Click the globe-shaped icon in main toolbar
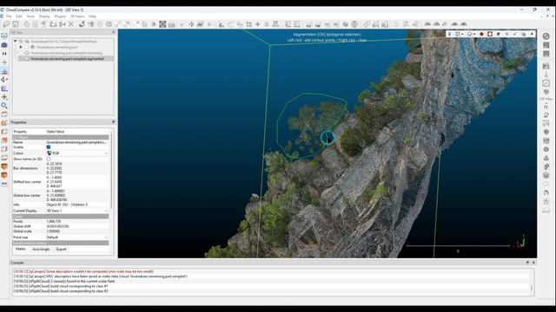Screen dimensions: 556x312 [x=354, y=24]
